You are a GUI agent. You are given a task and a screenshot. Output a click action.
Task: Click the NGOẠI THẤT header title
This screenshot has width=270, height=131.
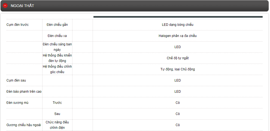(x=22, y=6)
